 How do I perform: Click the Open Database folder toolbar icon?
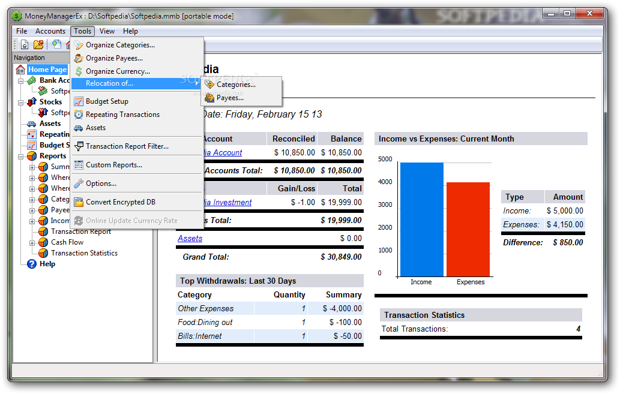click(x=39, y=44)
